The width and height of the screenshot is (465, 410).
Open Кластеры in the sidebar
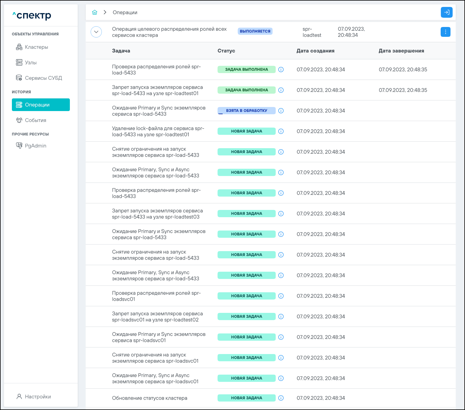[x=36, y=47]
